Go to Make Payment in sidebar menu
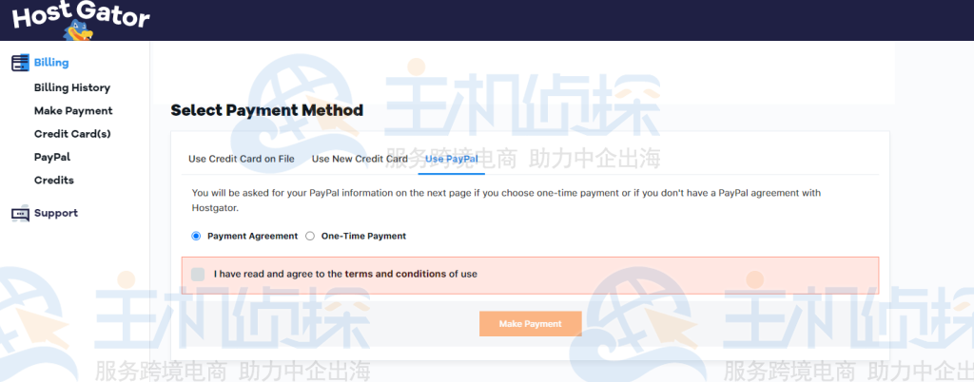The height and width of the screenshot is (382, 974). [x=73, y=111]
